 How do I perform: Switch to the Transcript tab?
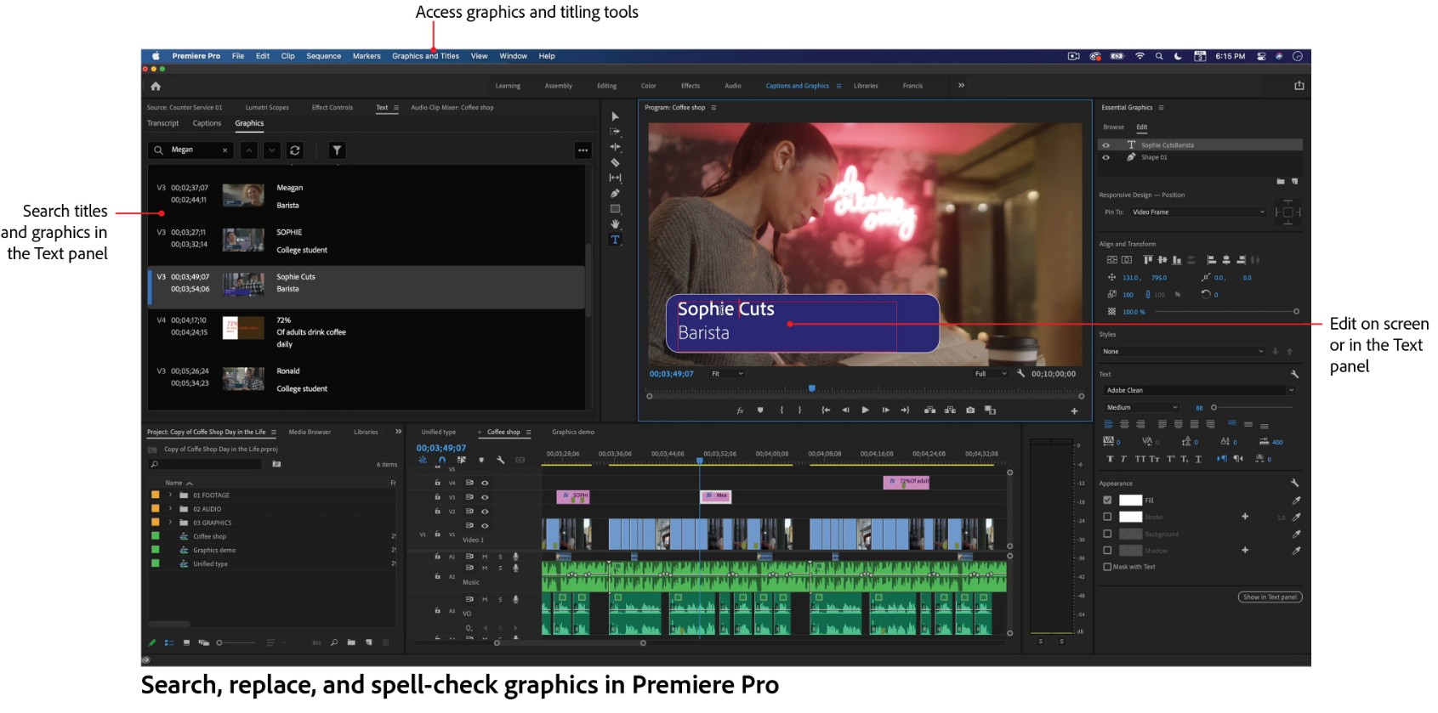click(162, 124)
